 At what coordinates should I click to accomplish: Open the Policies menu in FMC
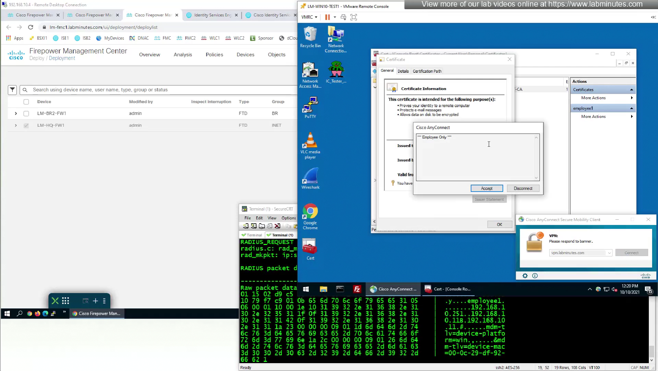tap(214, 55)
